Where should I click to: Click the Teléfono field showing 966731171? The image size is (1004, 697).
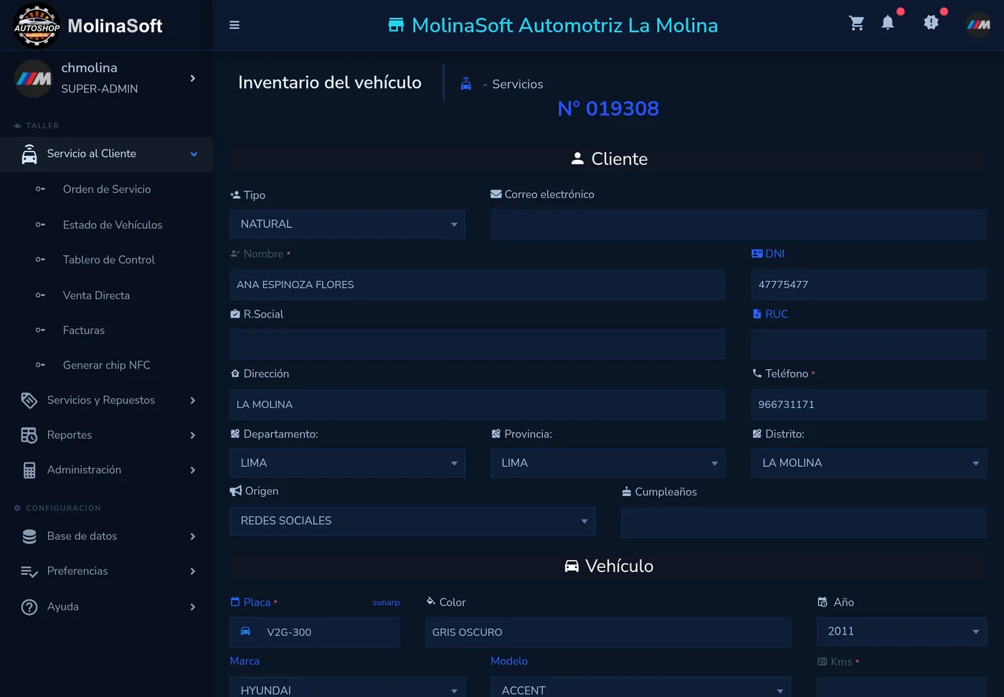point(869,404)
